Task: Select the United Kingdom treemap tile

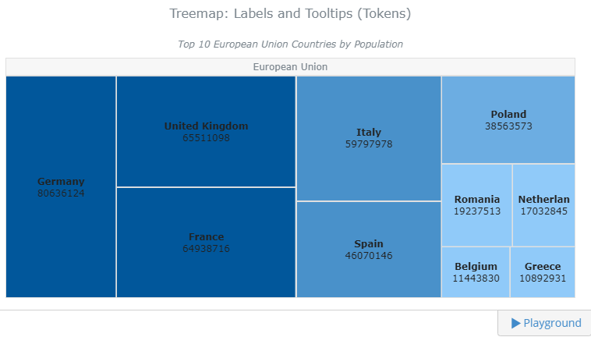Action: (206, 132)
